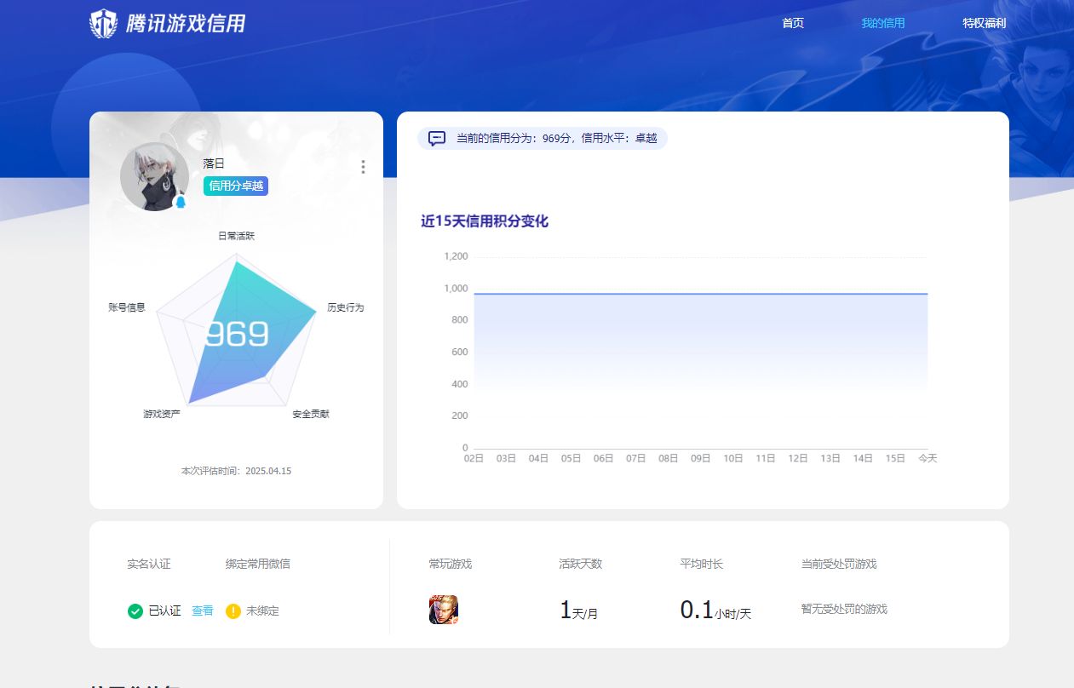
Task: Click the 安全贡献 radar axis label
Action: 311,414
